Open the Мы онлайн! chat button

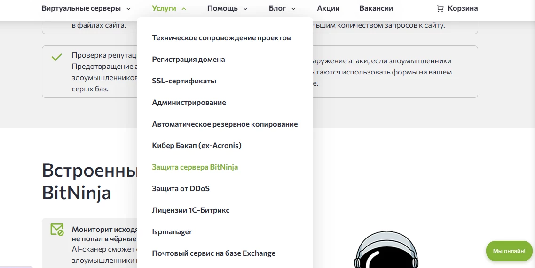(x=509, y=251)
